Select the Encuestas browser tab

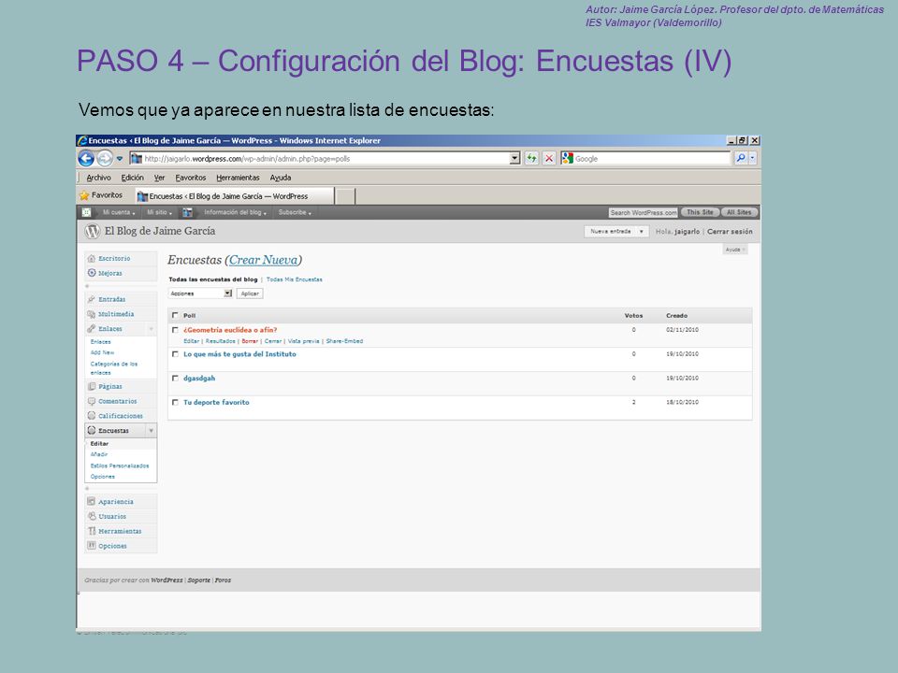tap(234, 195)
